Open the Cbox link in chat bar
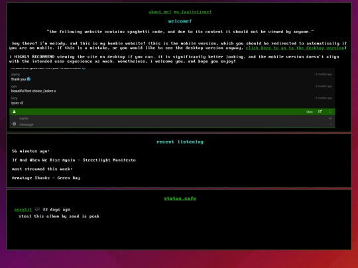 (310, 112)
